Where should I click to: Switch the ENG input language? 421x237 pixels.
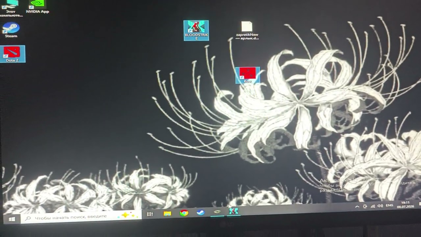(x=389, y=205)
